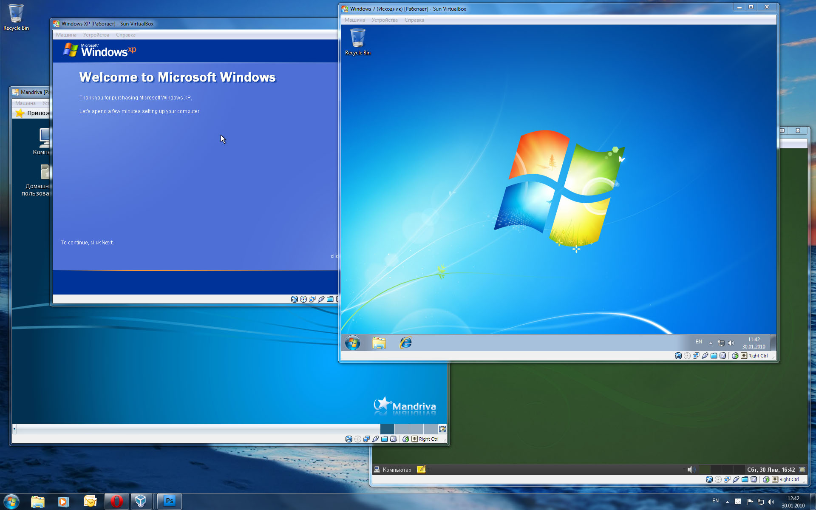
Task: Click shared folders icon in Windows 7 VM status bar
Action: click(714, 356)
